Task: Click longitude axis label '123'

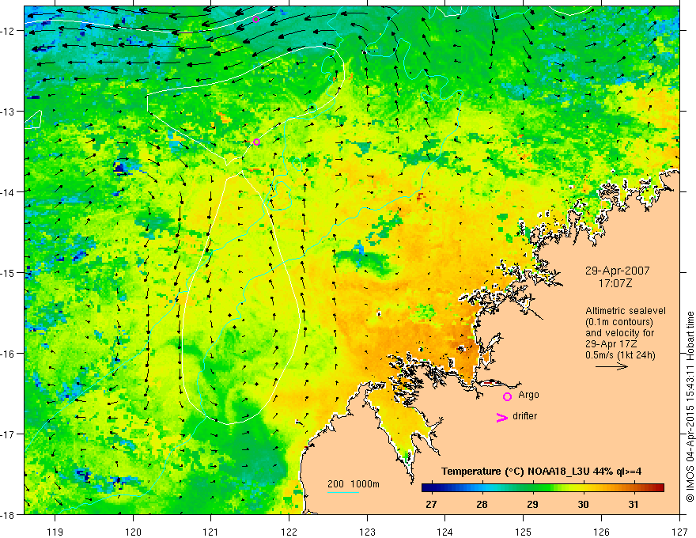Action: tap(367, 532)
